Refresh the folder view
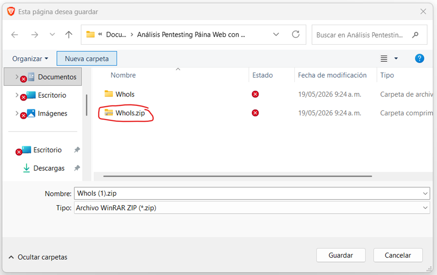437x275 pixels. (296, 34)
